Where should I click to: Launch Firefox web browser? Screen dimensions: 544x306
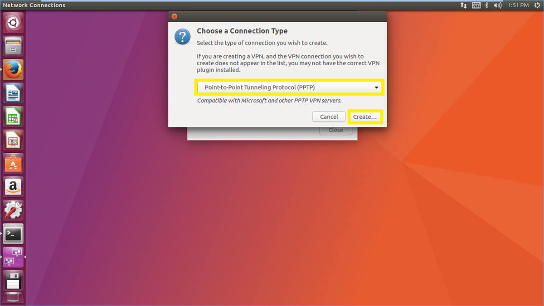click(13, 69)
